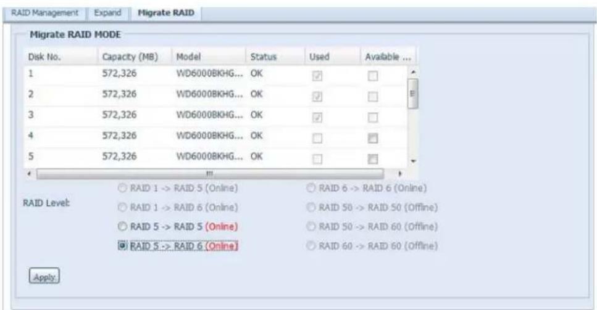Select disk number 3 cell

31,115
